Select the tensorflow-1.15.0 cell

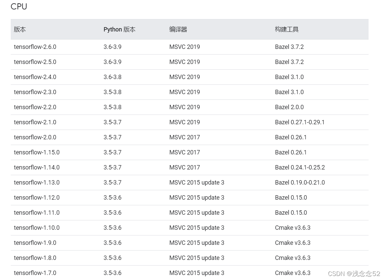tap(37, 152)
